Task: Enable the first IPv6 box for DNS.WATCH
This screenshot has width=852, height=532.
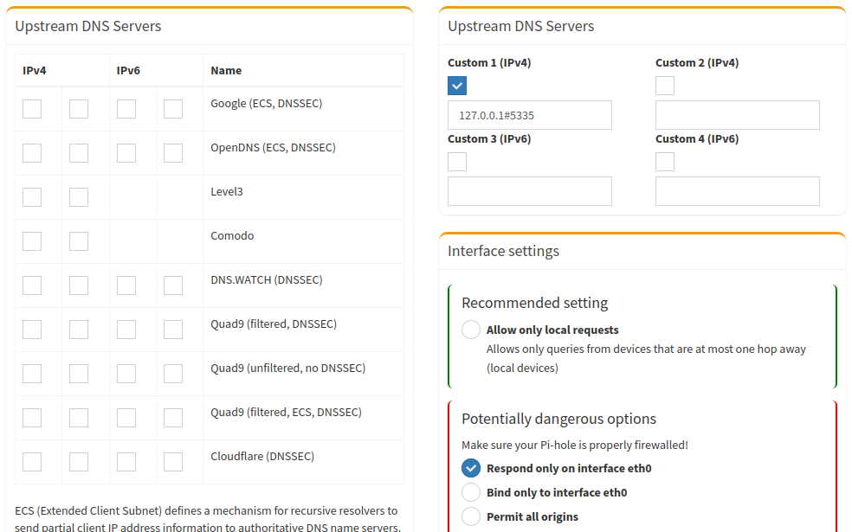Action: (126, 285)
